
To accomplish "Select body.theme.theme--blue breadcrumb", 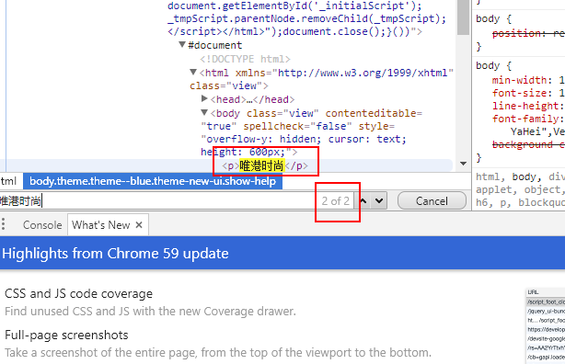I will click(x=153, y=181).
